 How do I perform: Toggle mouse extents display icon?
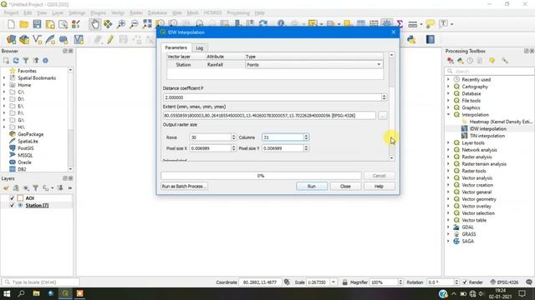287,282
